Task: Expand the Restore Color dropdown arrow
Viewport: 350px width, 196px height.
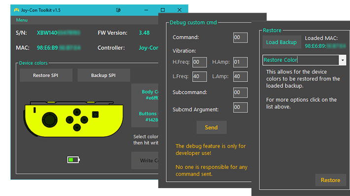Action: click(x=343, y=60)
